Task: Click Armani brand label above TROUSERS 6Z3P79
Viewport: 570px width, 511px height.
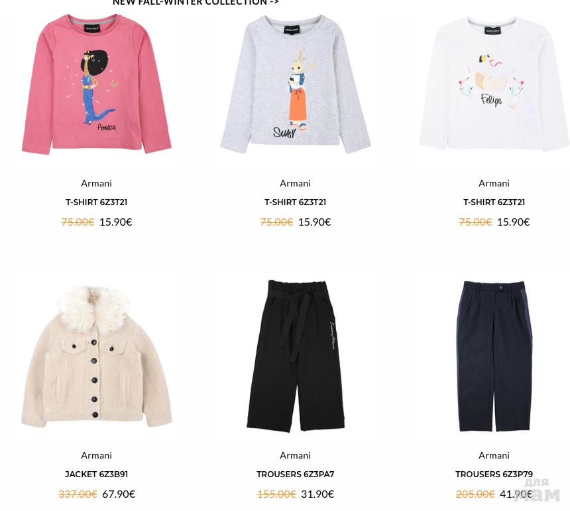Action: click(494, 455)
